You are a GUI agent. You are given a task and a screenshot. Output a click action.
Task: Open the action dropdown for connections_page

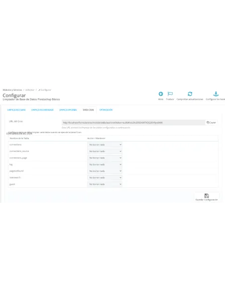point(105,158)
